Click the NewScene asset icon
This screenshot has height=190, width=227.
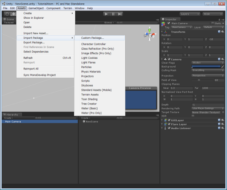(84, 122)
